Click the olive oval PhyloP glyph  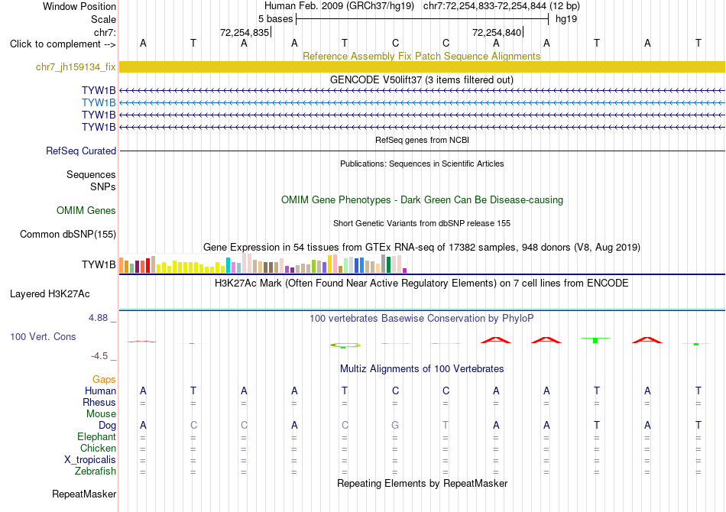pos(345,345)
